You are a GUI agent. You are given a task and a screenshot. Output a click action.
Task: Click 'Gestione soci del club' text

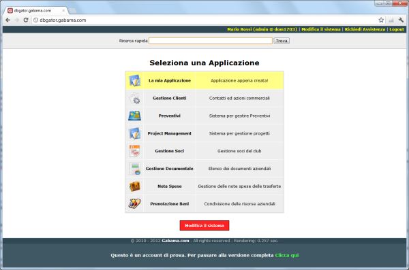pos(239,151)
